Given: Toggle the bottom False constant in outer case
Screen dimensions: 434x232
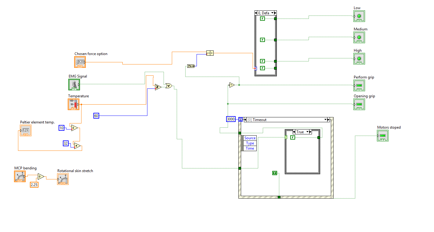Looking at the screenshot, I should pyautogui.click(x=262, y=68).
